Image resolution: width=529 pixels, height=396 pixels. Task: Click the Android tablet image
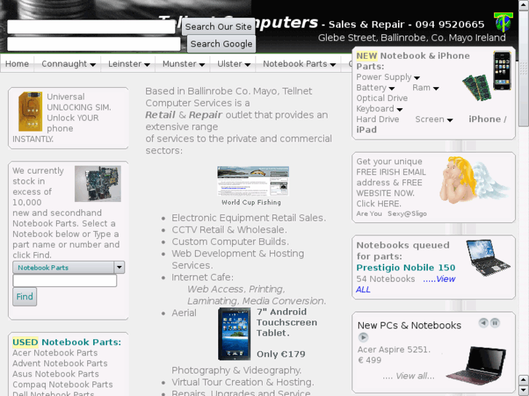tap(234, 334)
